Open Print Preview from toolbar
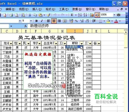Viewport: 129px width, 112px height. coord(17,15)
